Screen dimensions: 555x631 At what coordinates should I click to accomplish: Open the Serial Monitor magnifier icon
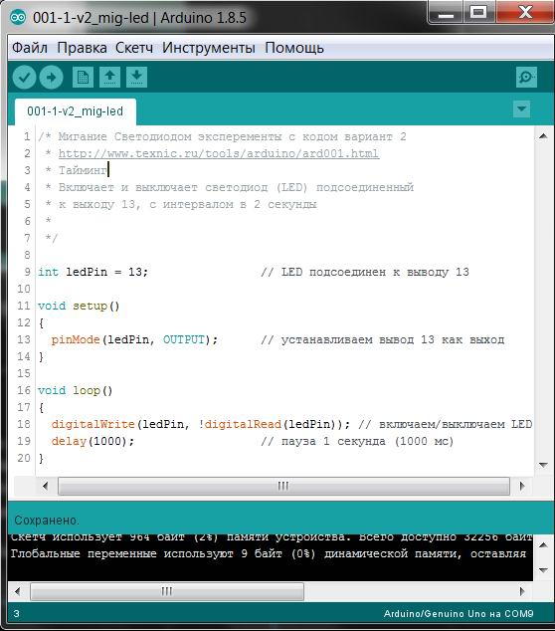point(526,77)
